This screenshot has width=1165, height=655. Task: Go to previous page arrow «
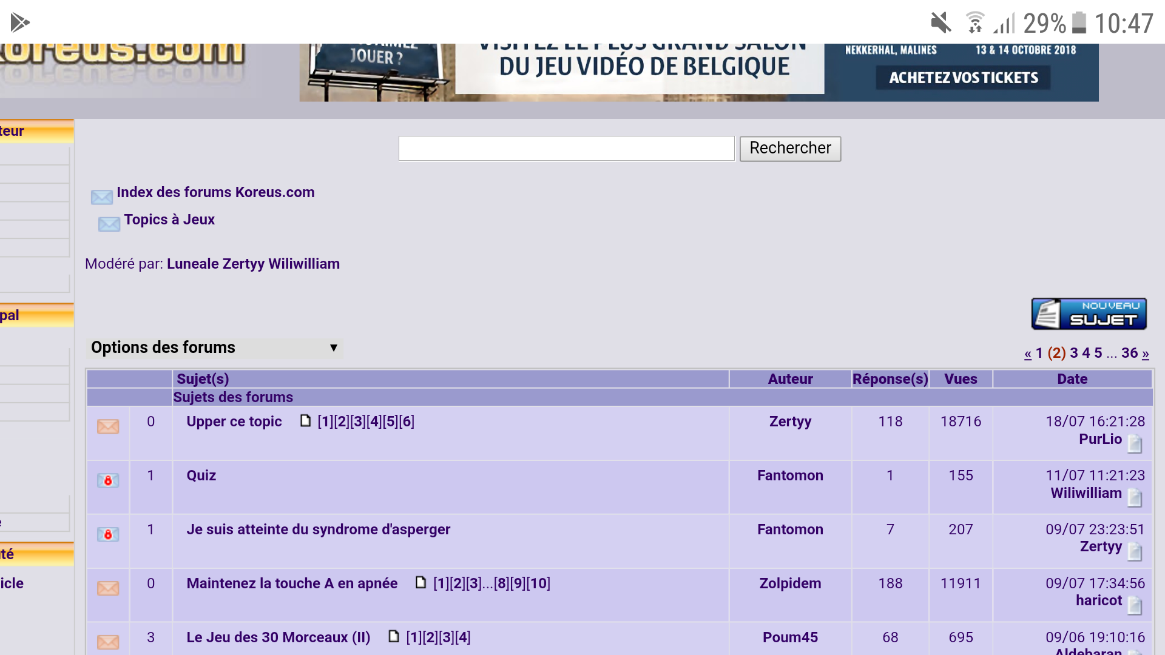click(x=1028, y=354)
